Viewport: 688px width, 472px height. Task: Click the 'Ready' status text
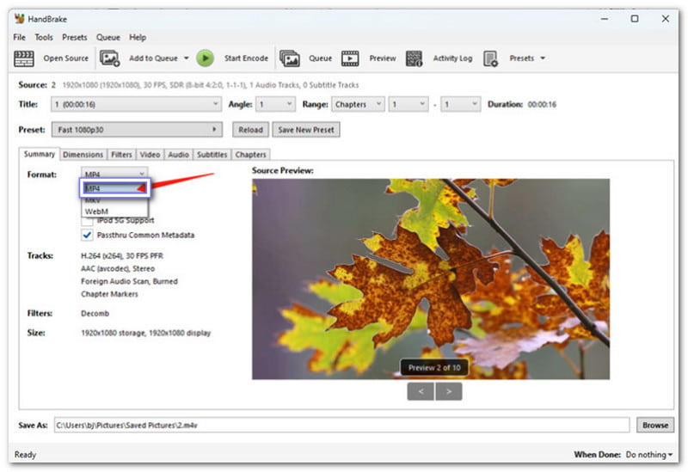(25, 455)
